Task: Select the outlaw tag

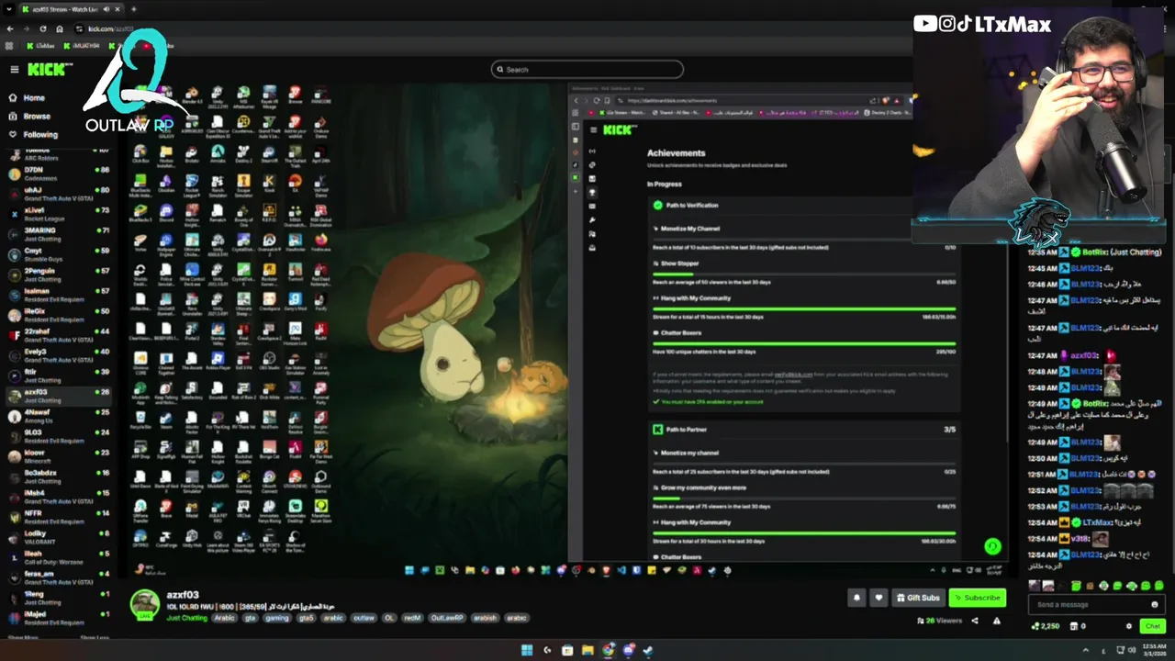Action: pyautogui.click(x=364, y=618)
